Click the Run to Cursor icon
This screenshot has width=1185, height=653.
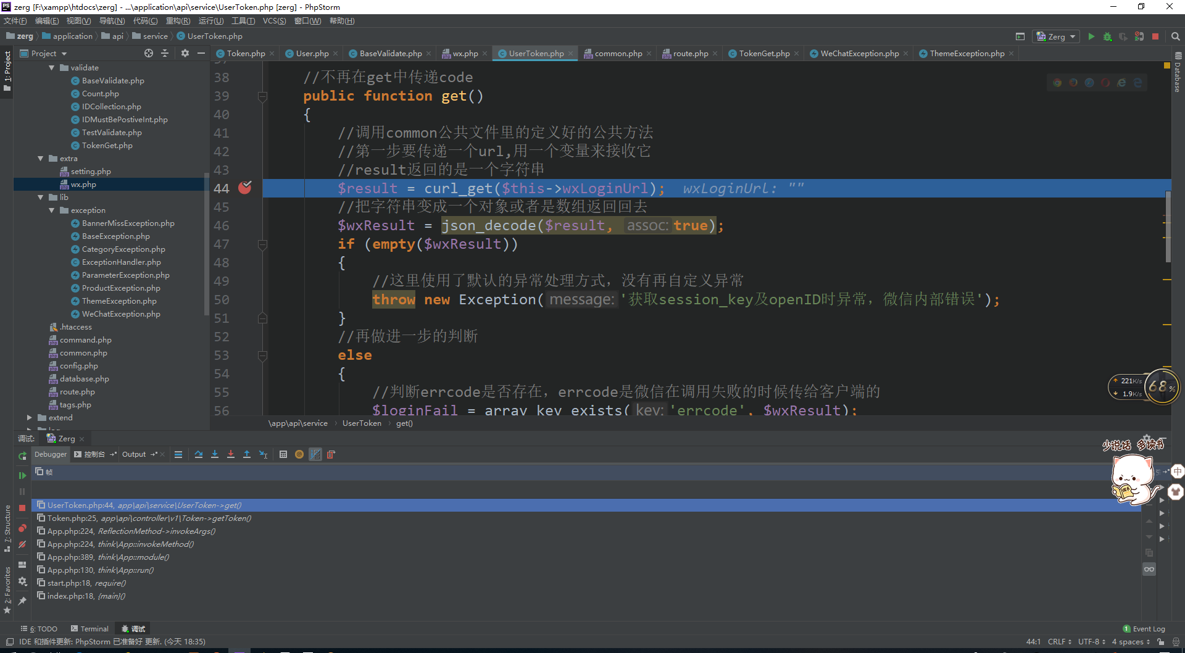[264, 455]
